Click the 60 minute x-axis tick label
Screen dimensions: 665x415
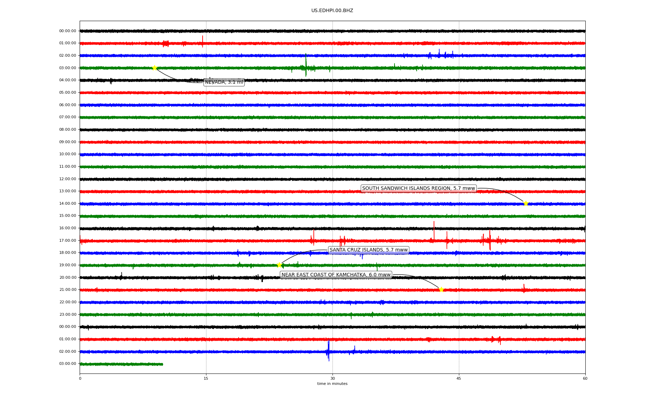pos(585,378)
